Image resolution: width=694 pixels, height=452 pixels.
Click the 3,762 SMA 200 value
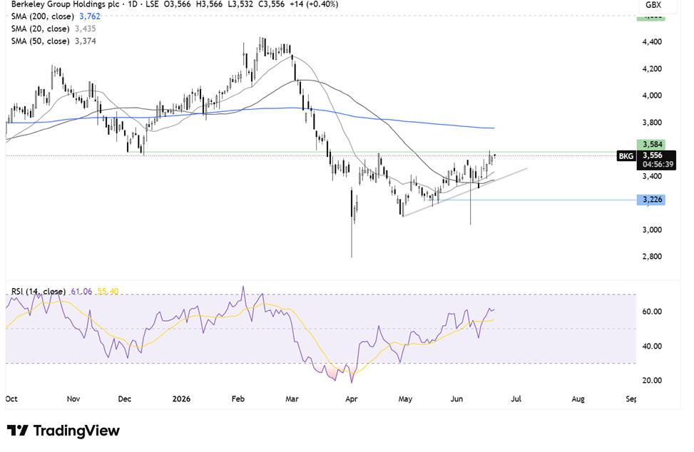[x=90, y=16]
